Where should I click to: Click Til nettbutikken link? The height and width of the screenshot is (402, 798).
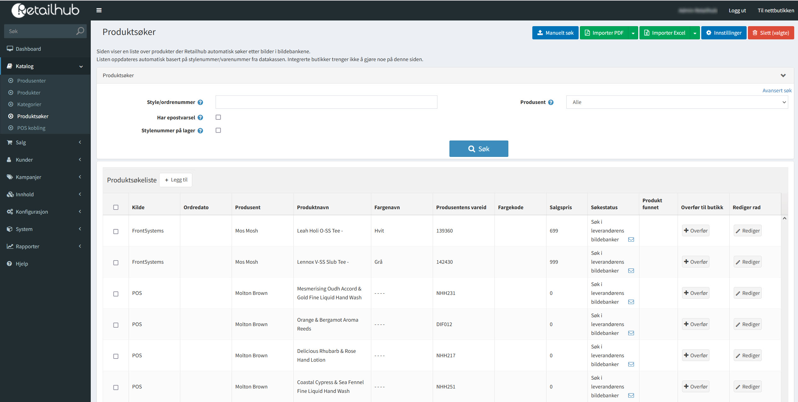(776, 10)
